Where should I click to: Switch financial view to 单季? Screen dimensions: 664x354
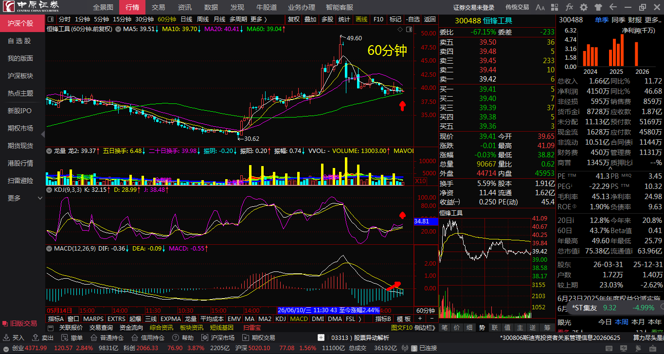point(602,20)
